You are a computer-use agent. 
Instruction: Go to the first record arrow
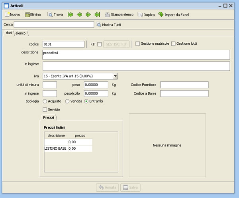71,14
